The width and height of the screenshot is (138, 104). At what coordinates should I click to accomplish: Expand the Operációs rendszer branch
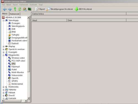pos(3,49)
